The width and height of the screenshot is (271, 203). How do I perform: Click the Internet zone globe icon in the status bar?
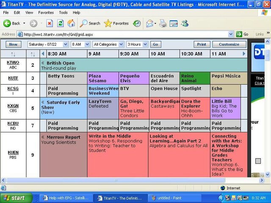(x=223, y=188)
